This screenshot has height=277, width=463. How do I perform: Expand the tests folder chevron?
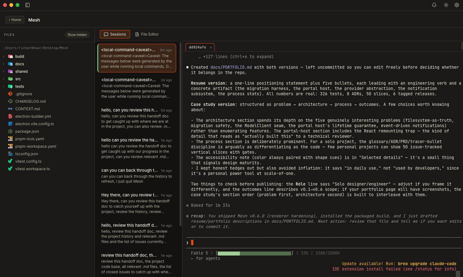[3, 87]
